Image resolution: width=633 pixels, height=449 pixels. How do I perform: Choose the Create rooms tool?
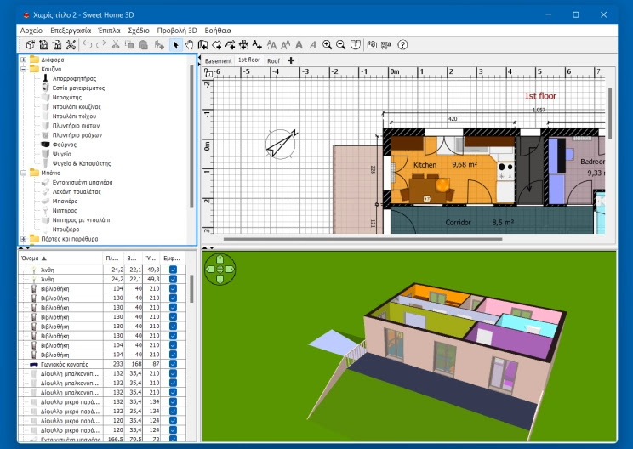(x=216, y=45)
